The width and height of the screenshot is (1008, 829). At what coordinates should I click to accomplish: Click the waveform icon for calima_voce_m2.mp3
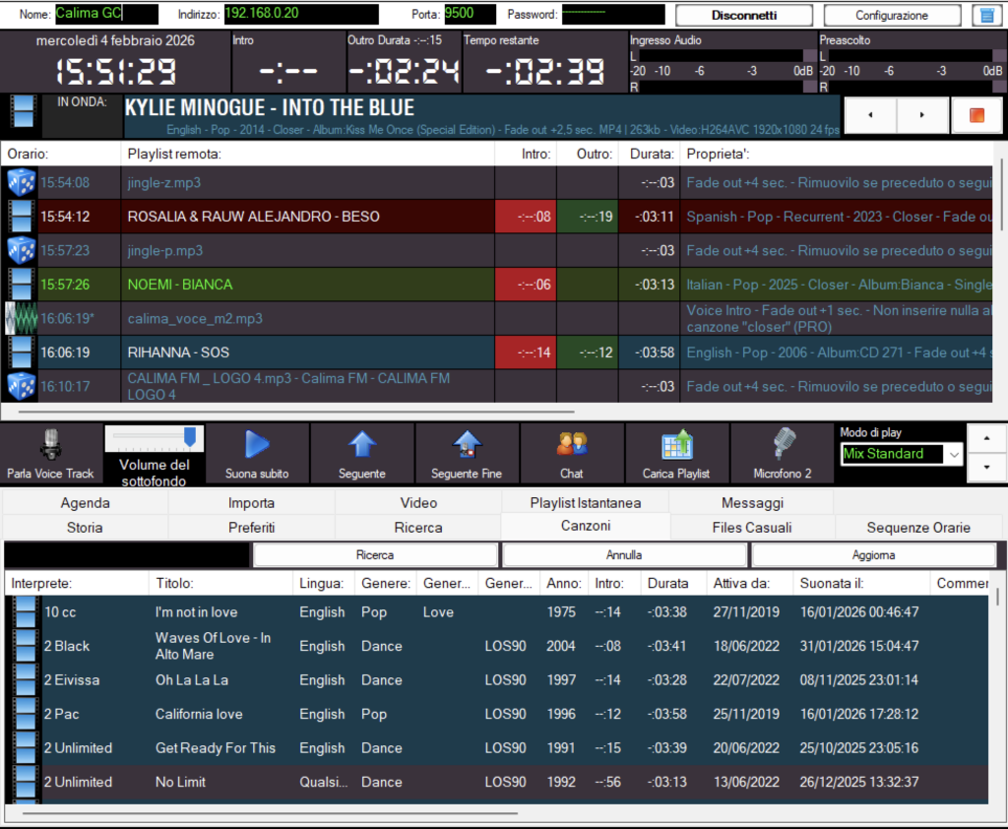click(22, 318)
